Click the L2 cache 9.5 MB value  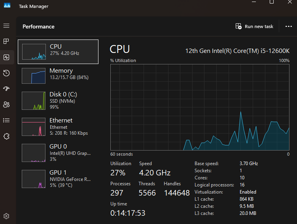click(x=247, y=206)
